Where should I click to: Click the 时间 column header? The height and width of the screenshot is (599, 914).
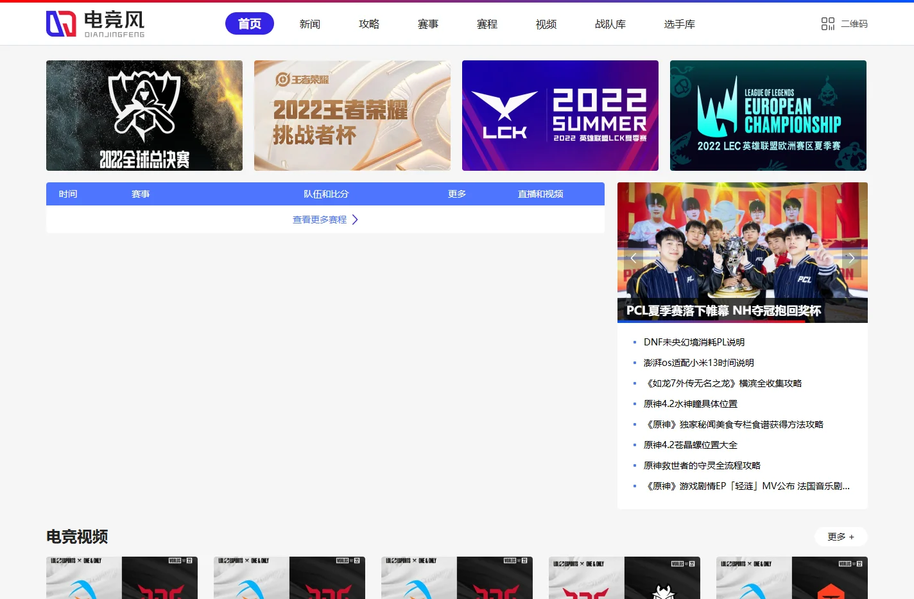(68, 194)
